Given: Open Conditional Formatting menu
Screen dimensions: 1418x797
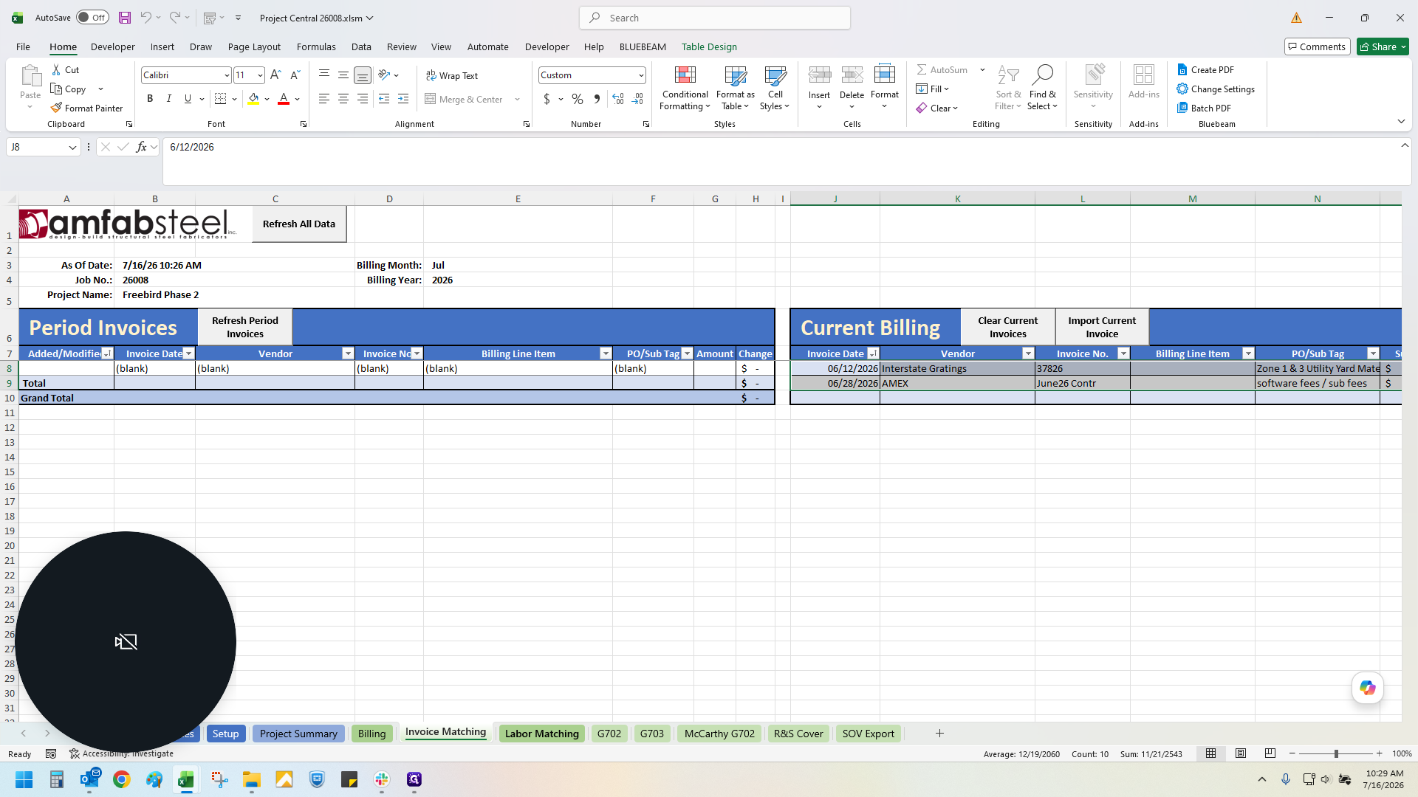Looking at the screenshot, I should (685, 89).
